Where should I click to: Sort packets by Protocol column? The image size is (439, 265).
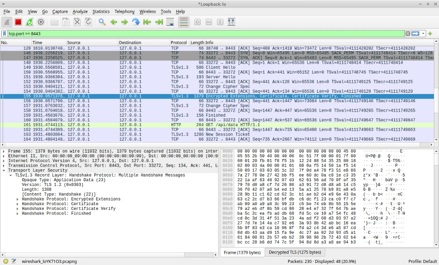point(180,42)
